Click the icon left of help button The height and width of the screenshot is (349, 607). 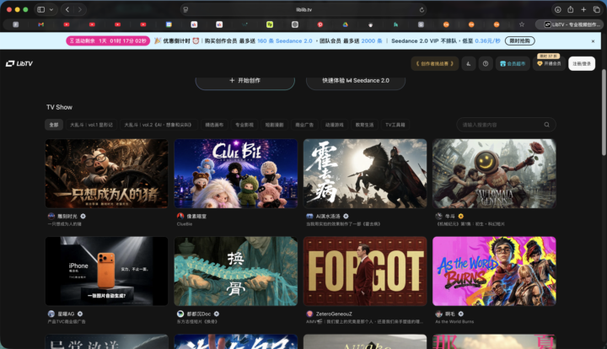469,63
